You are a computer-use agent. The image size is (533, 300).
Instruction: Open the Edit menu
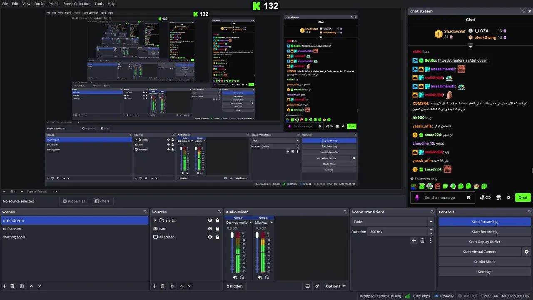[x=15, y=4]
